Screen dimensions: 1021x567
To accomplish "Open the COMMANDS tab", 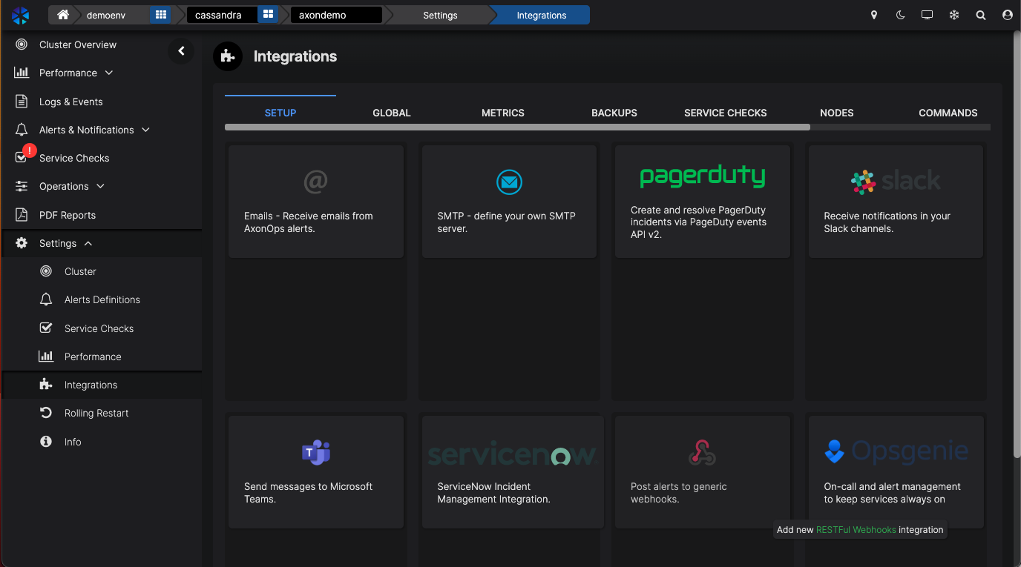I will pos(948,113).
